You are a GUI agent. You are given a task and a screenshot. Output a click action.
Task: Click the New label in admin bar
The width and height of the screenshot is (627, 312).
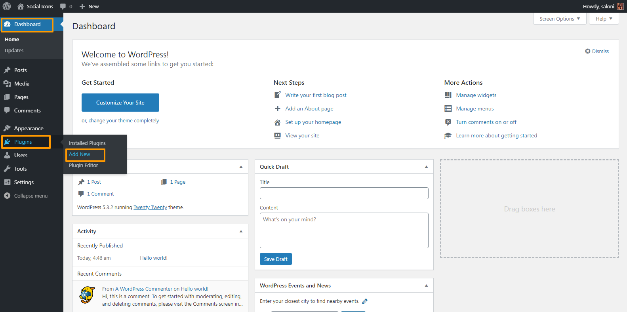point(93,6)
